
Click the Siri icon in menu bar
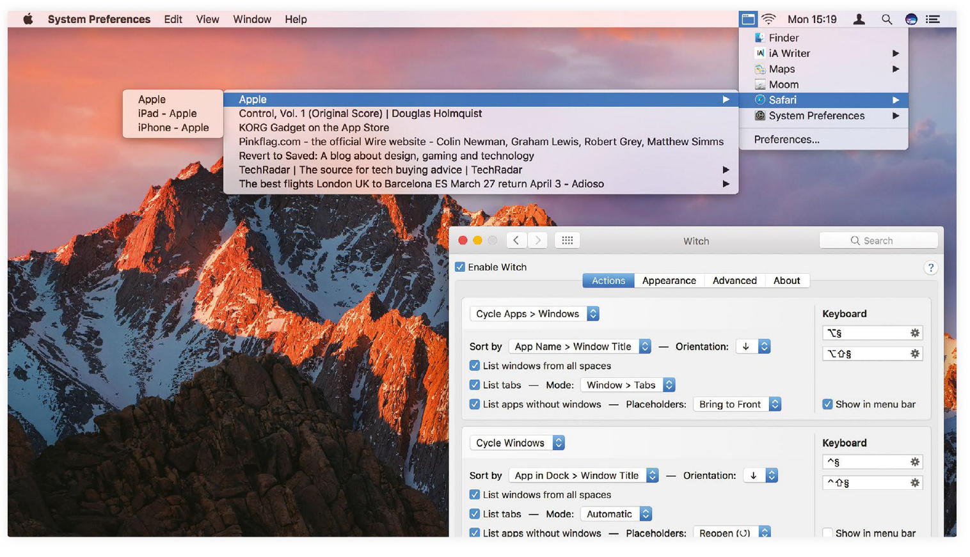coord(911,19)
